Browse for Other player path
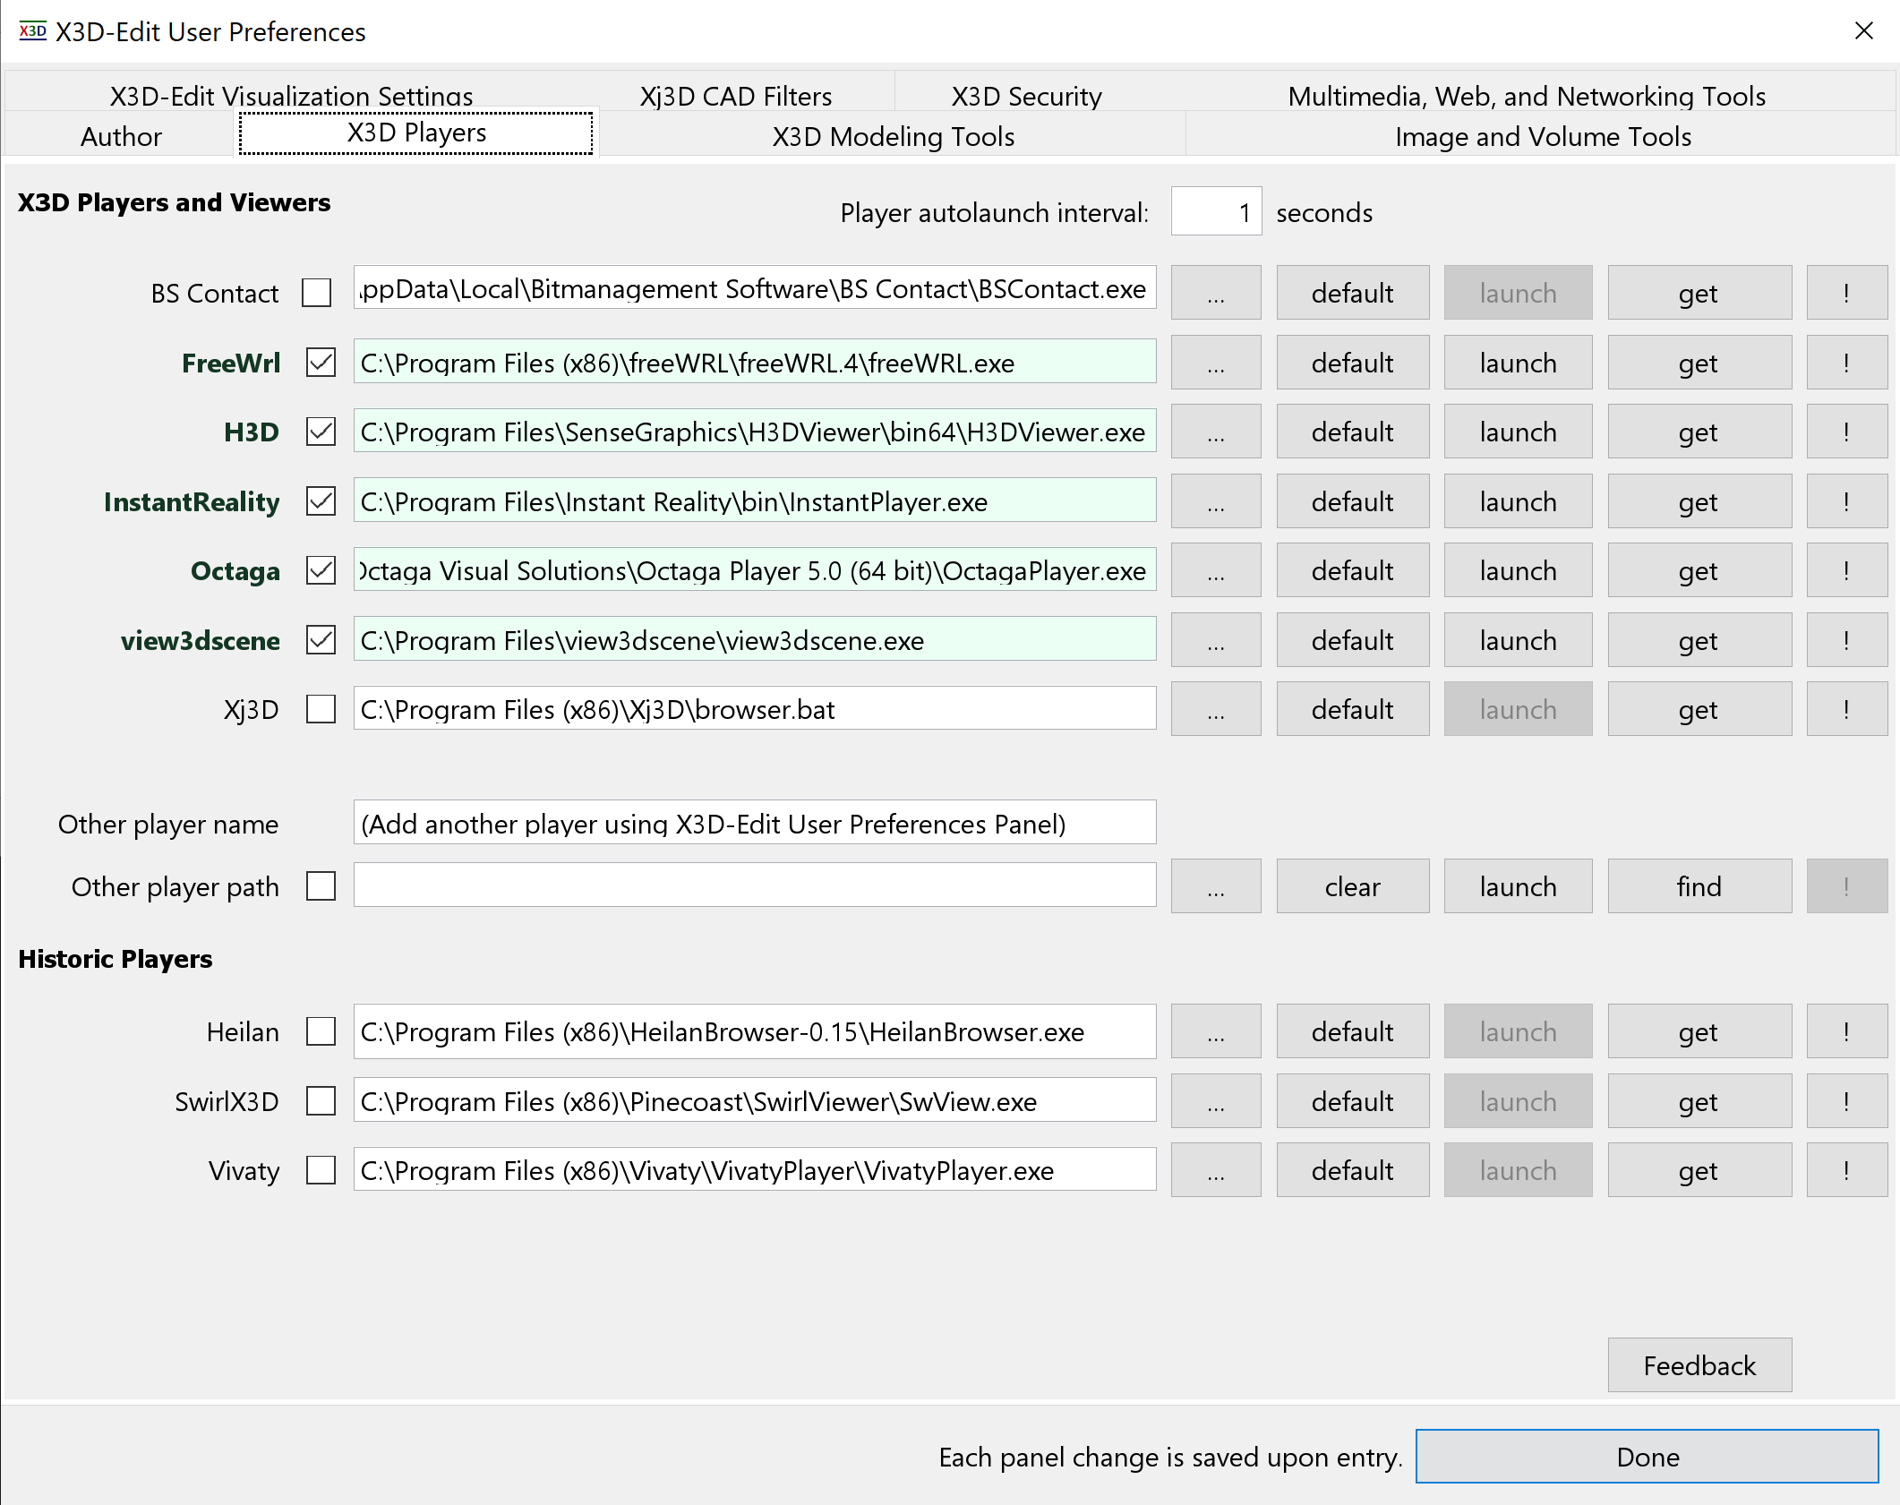 [x=1216, y=886]
